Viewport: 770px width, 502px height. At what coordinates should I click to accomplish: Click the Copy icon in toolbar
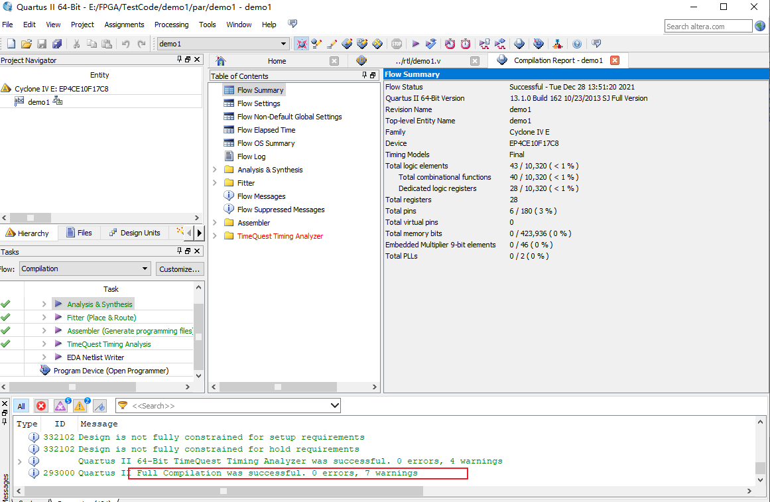(92, 44)
